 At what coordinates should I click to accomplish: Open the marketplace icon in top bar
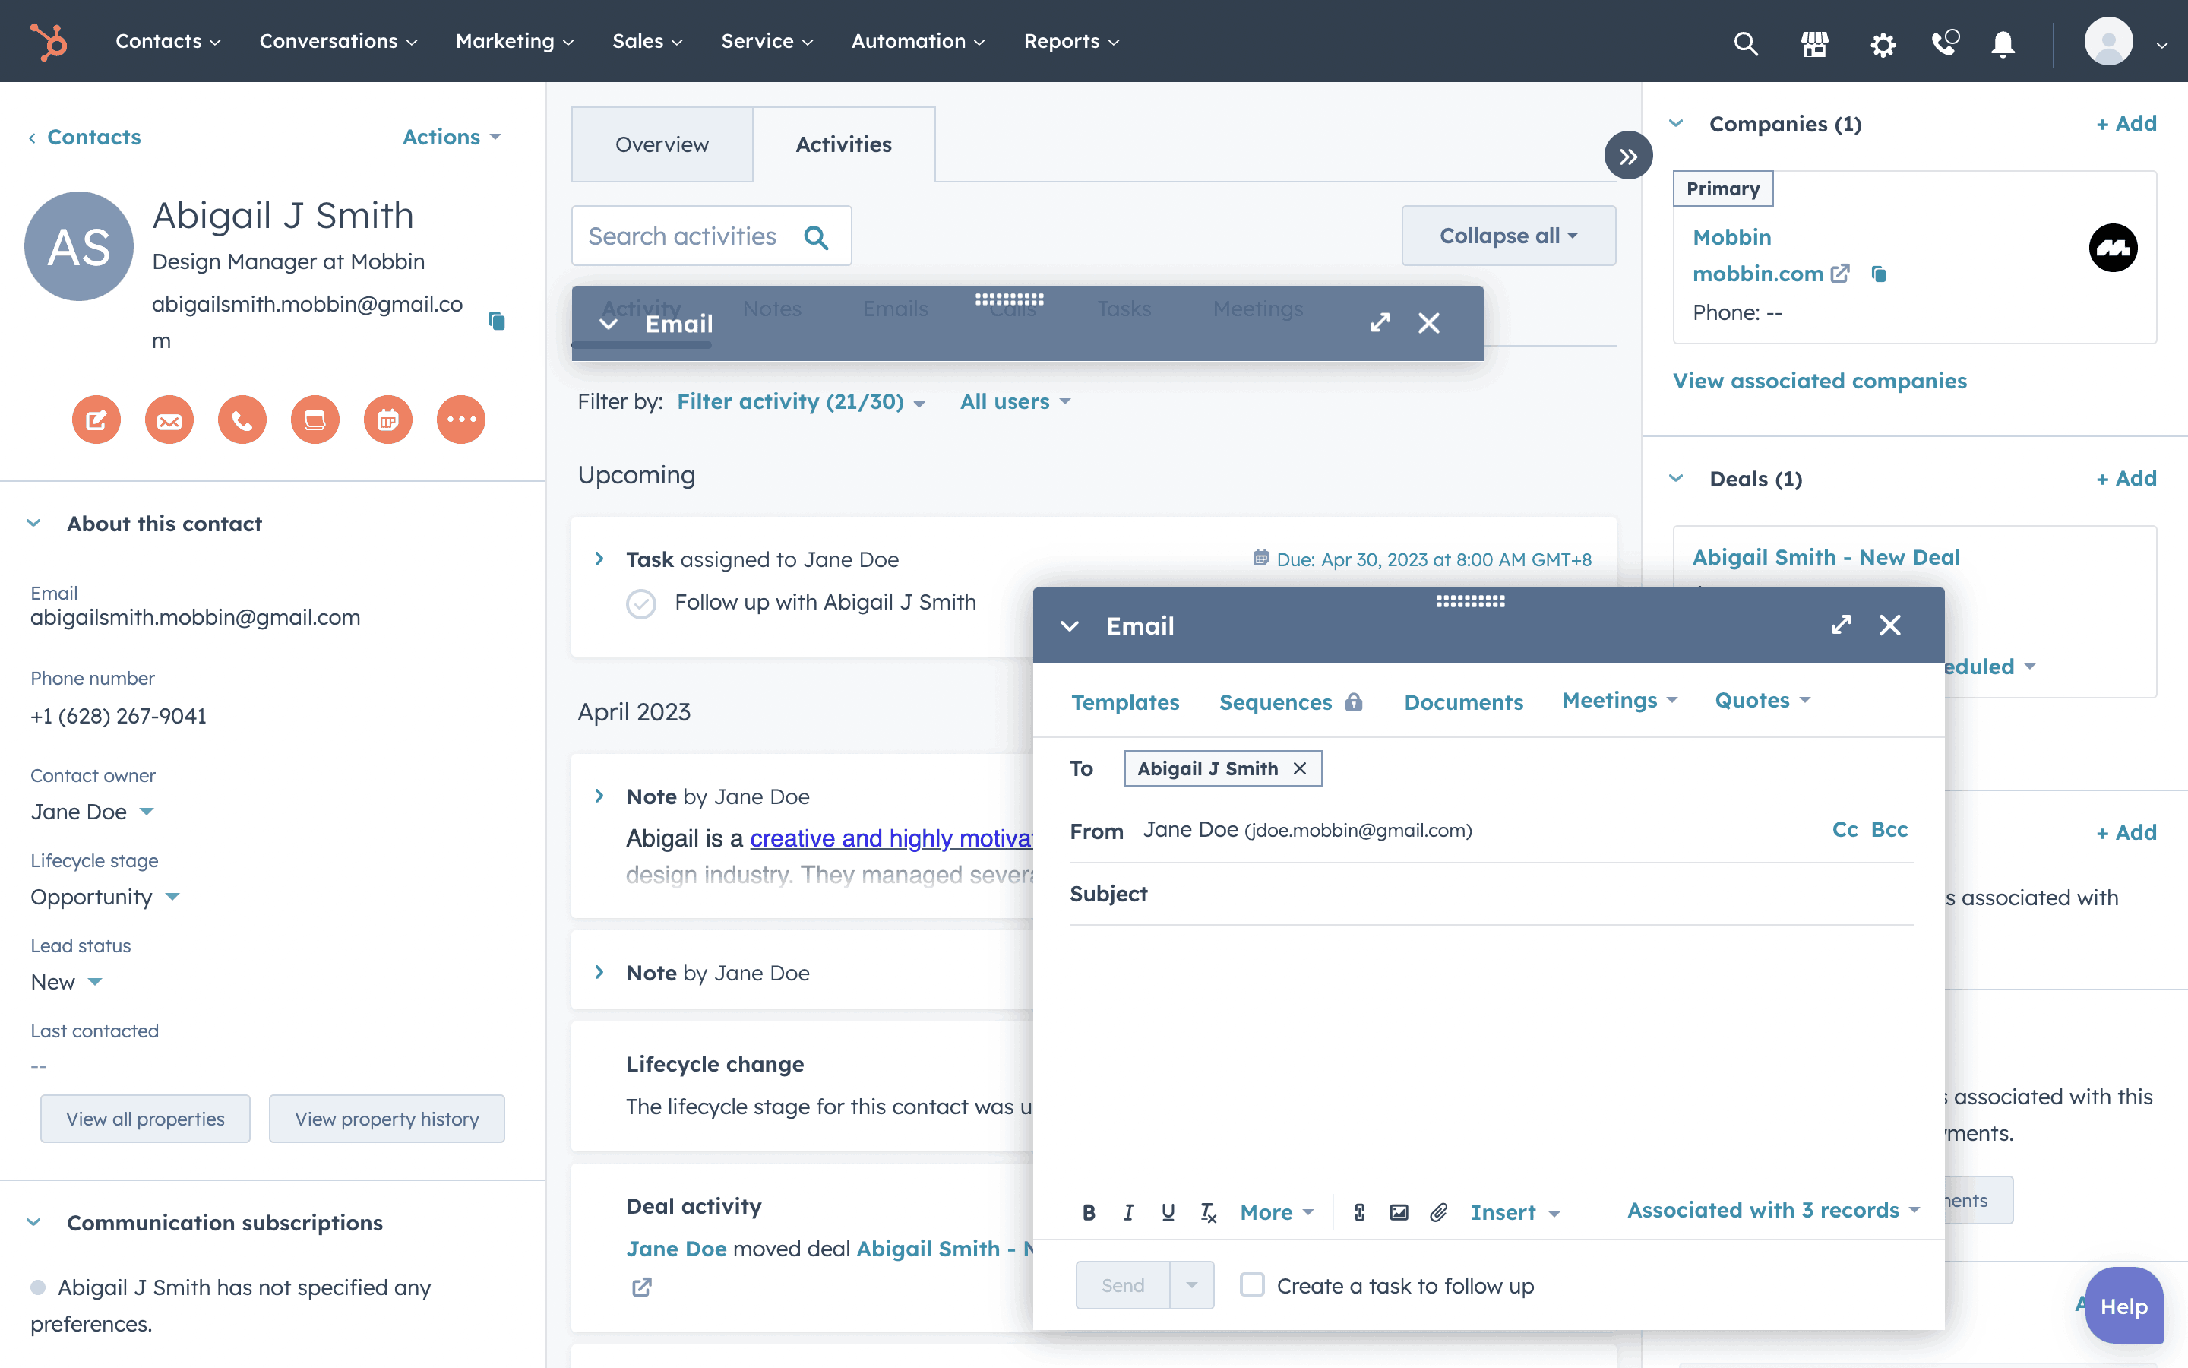coord(1813,43)
